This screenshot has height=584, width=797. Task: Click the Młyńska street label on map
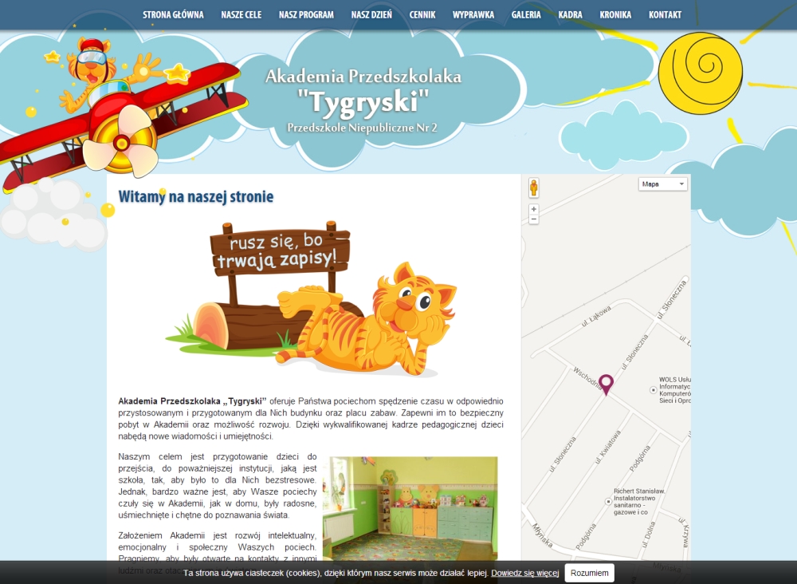pyautogui.click(x=542, y=535)
